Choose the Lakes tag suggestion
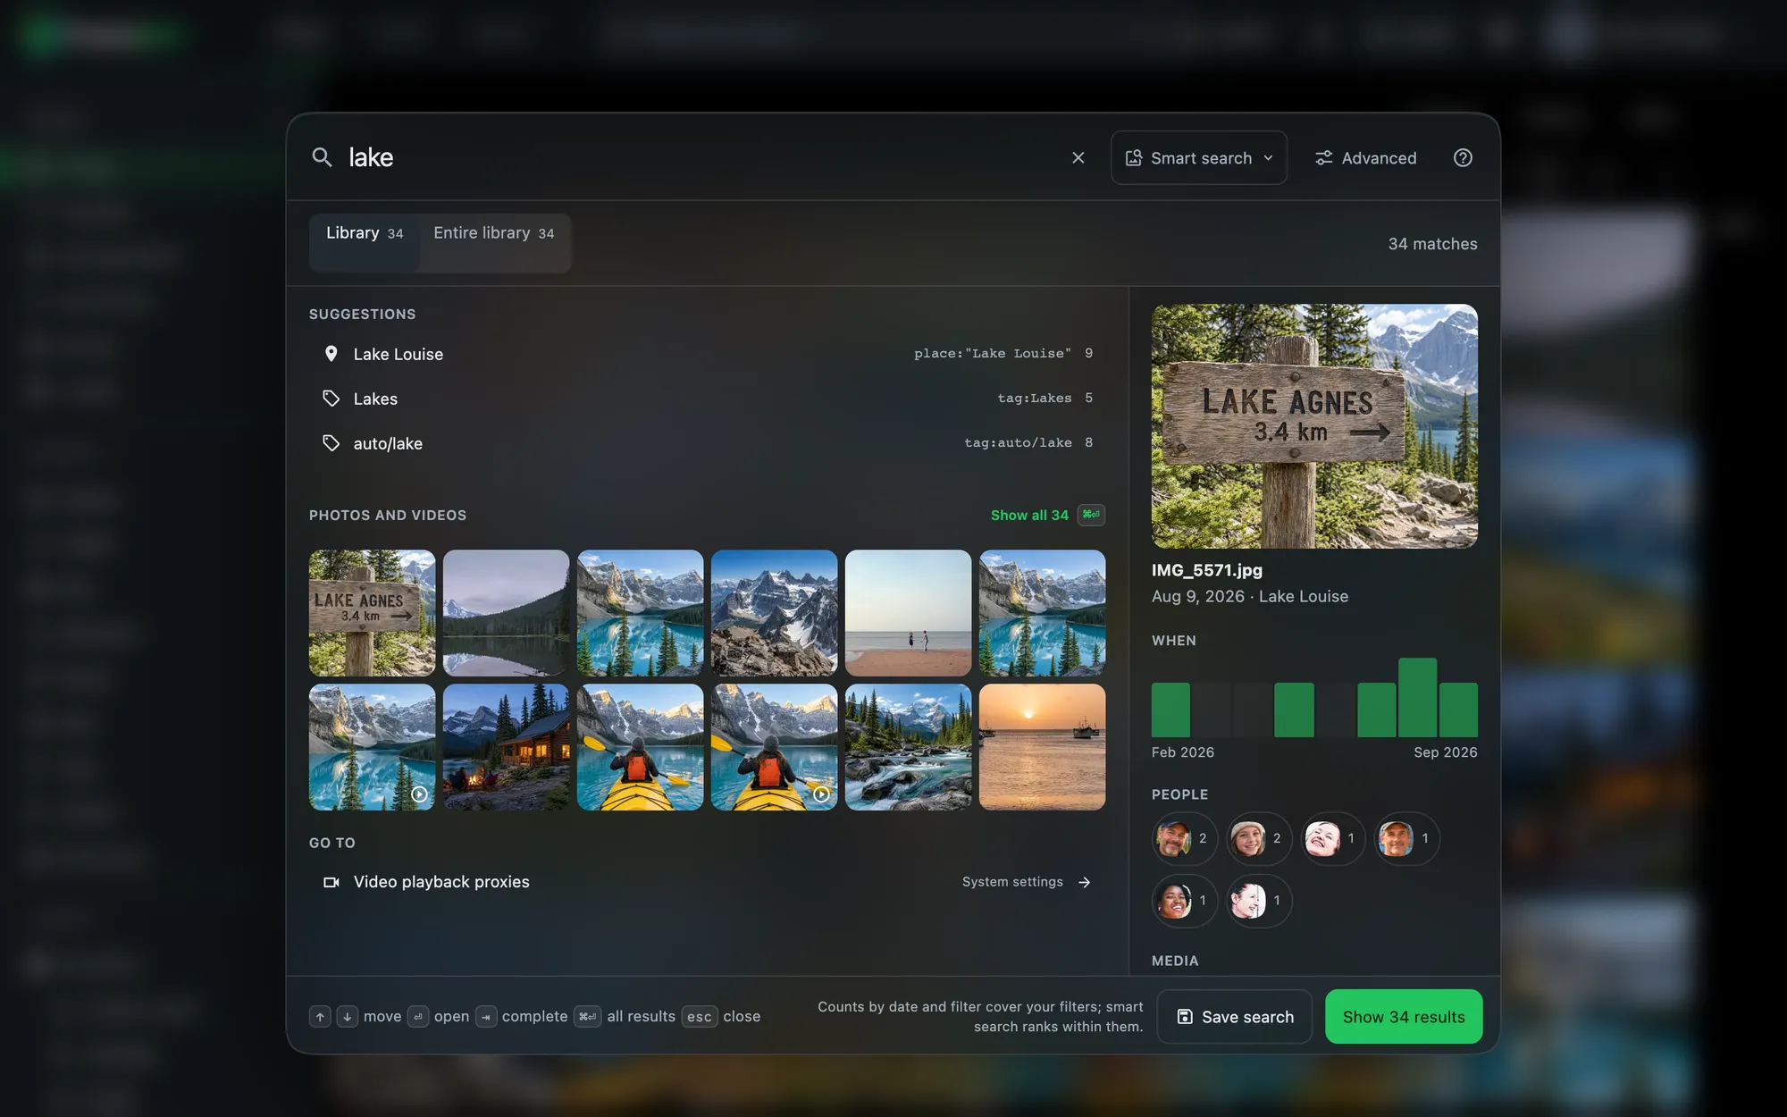 [x=707, y=399]
